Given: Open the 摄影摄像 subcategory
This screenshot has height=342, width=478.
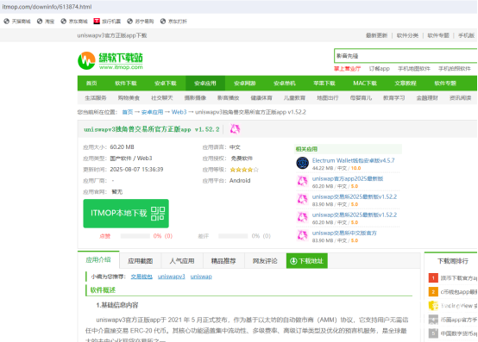Looking at the screenshot, I should pyautogui.click(x=195, y=98).
